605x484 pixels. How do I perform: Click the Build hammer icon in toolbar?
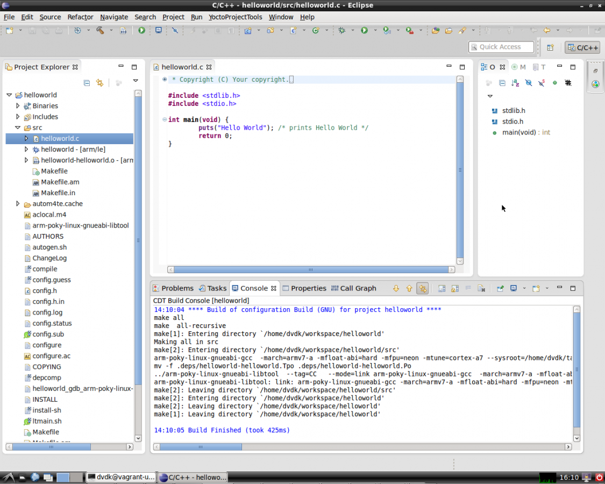100,31
